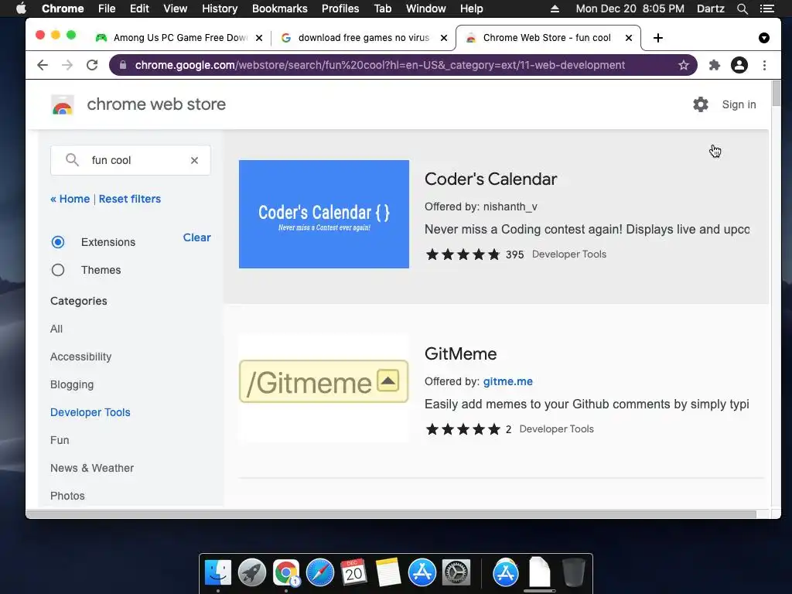This screenshot has height=594, width=792.
Task: View site info via the padlock icon
Action: click(x=122, y=65)
